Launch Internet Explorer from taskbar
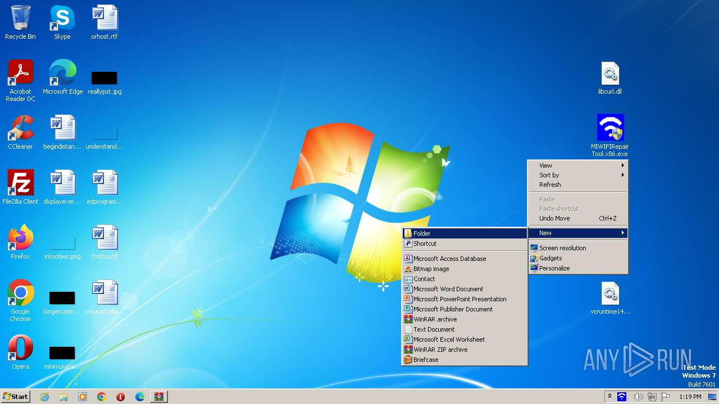The width and height of the screenshot is (719, 404). point(44,397)
